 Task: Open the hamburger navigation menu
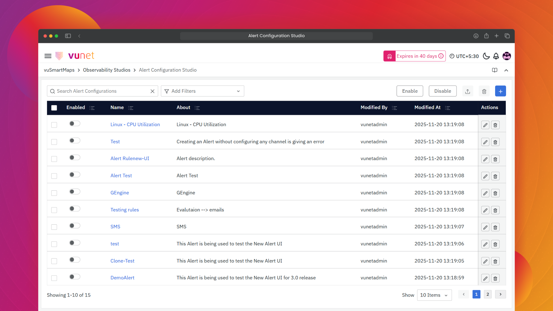[48, 56]
